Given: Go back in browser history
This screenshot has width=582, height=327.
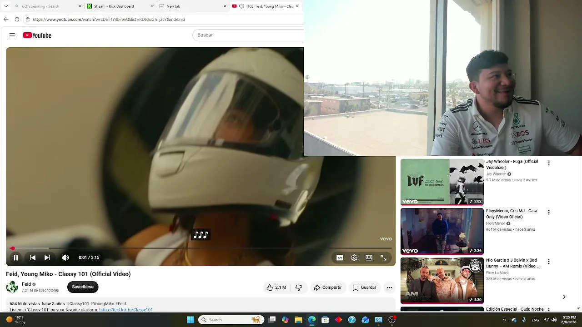Looking at the screenshot, I should click(x=6, y=20).
